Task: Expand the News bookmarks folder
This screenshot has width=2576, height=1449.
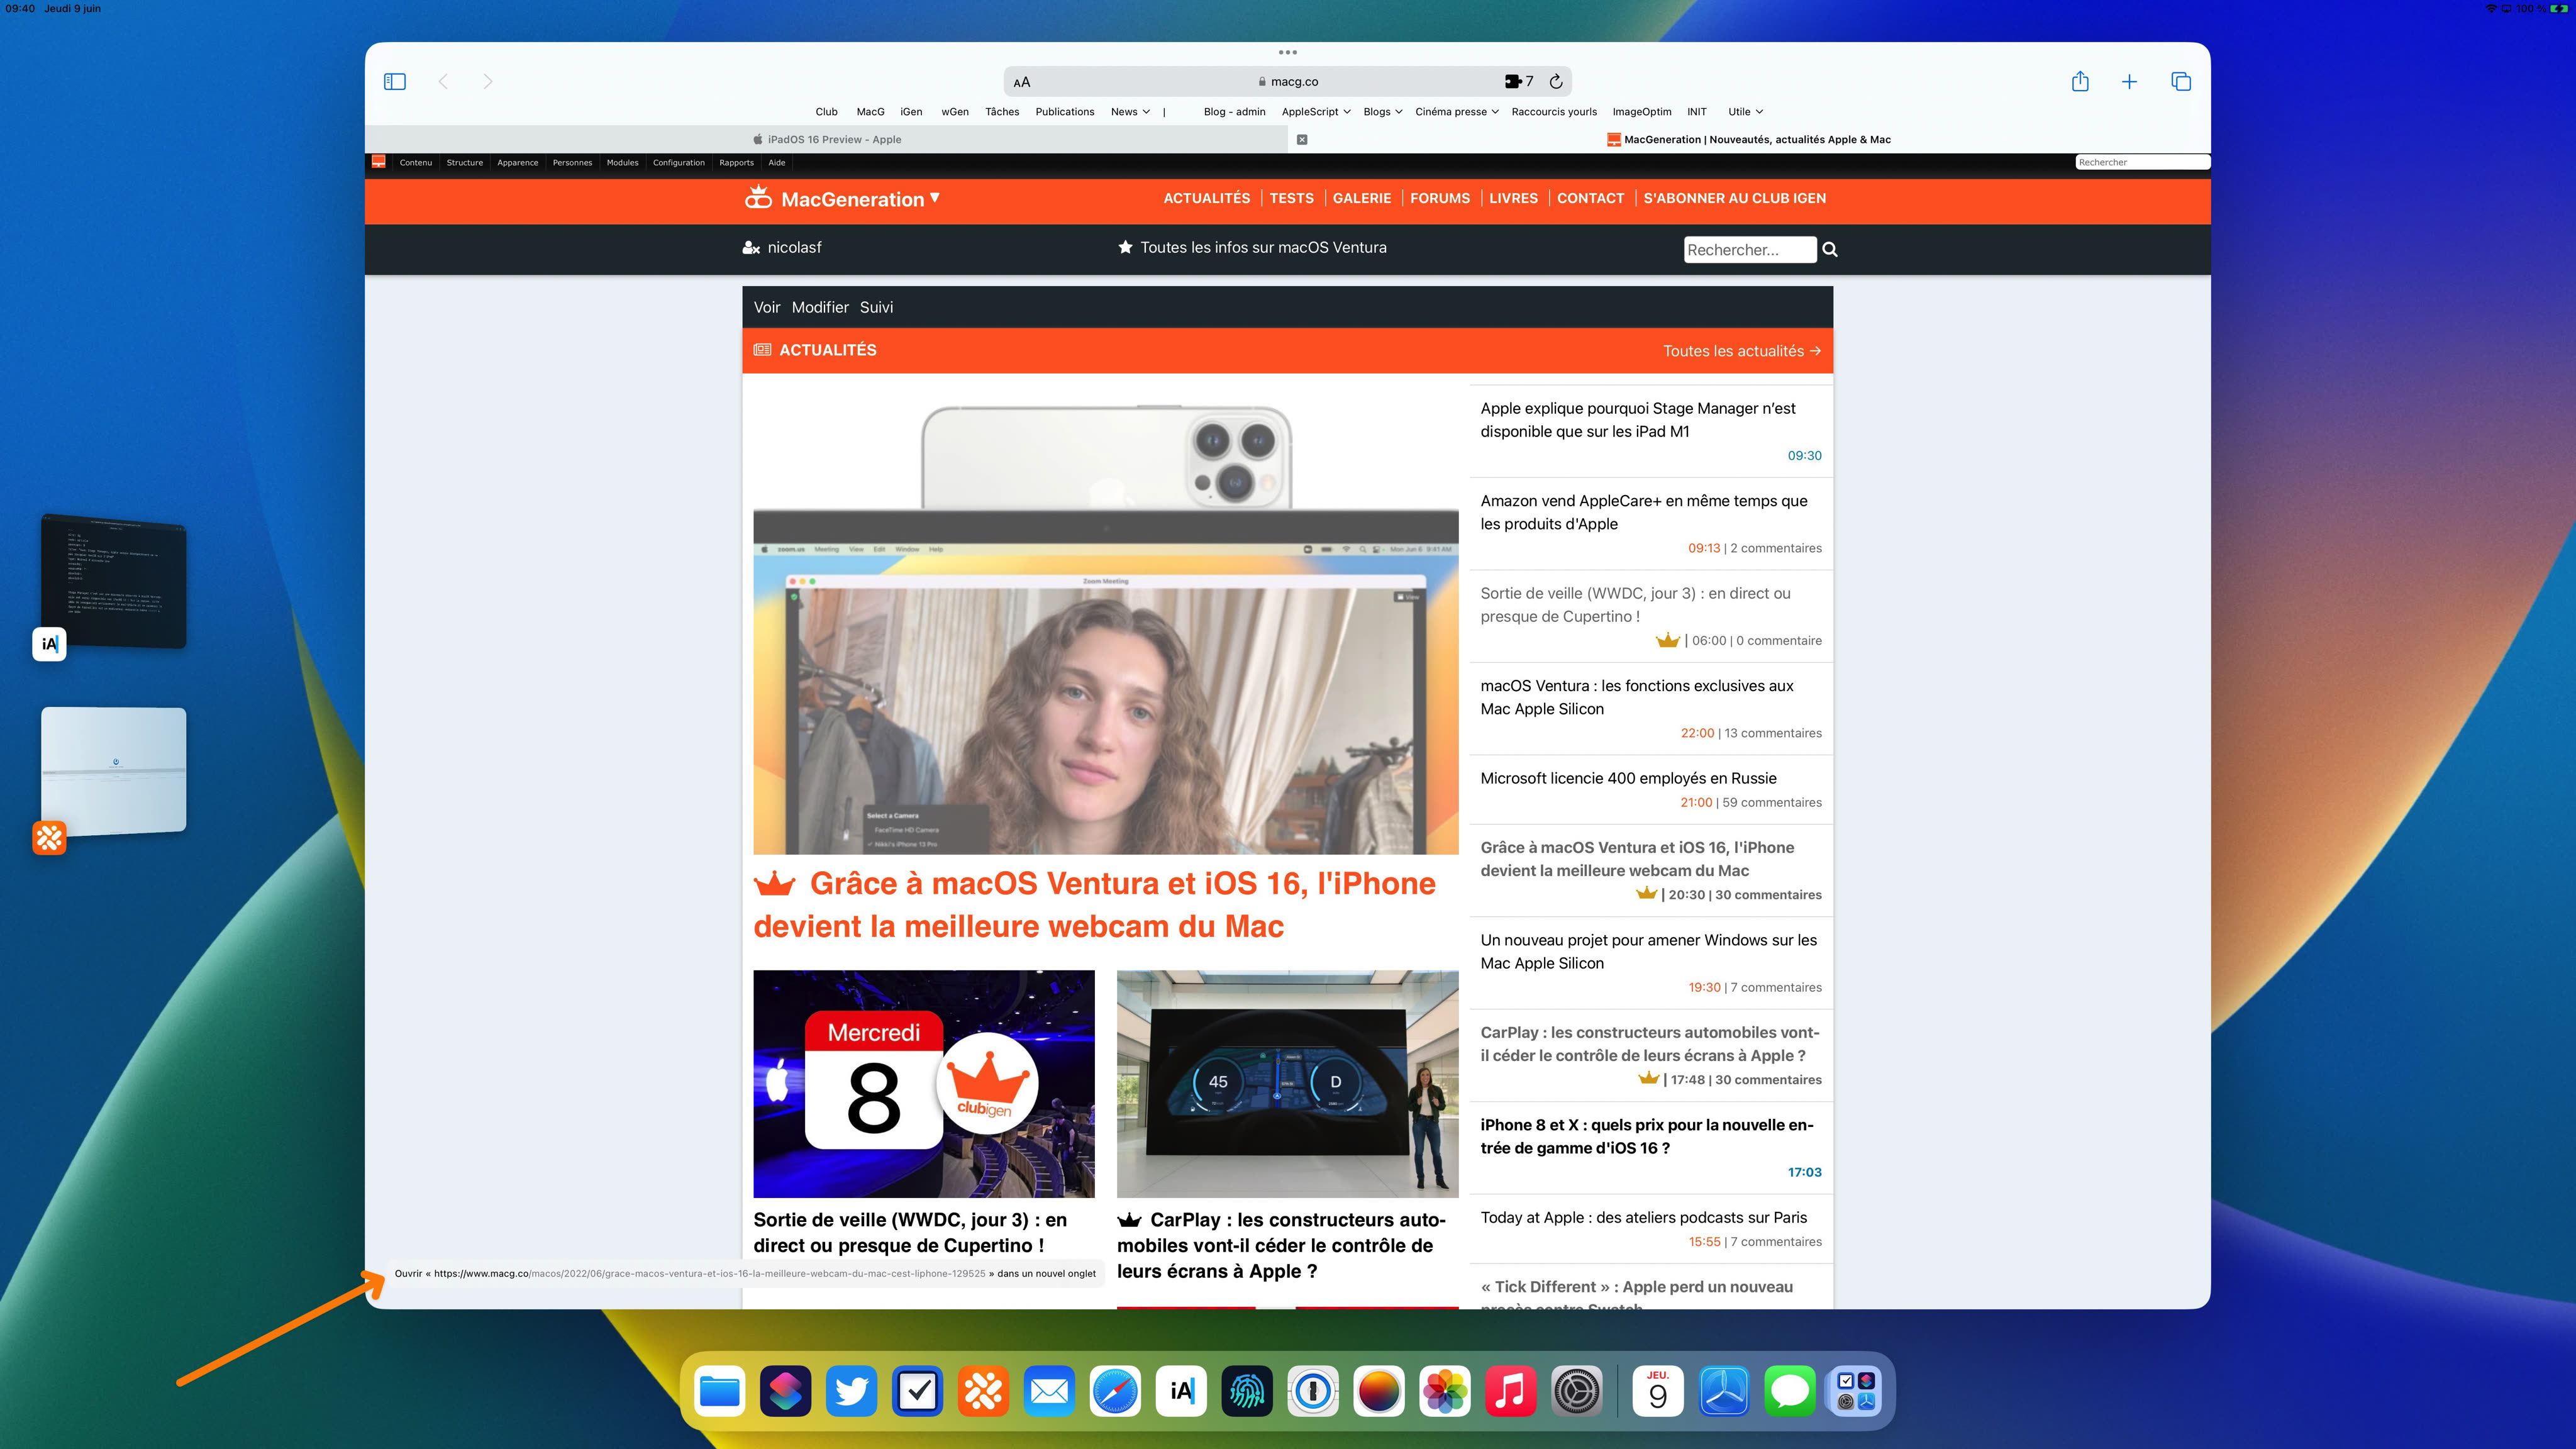Action: point(1130,112)
